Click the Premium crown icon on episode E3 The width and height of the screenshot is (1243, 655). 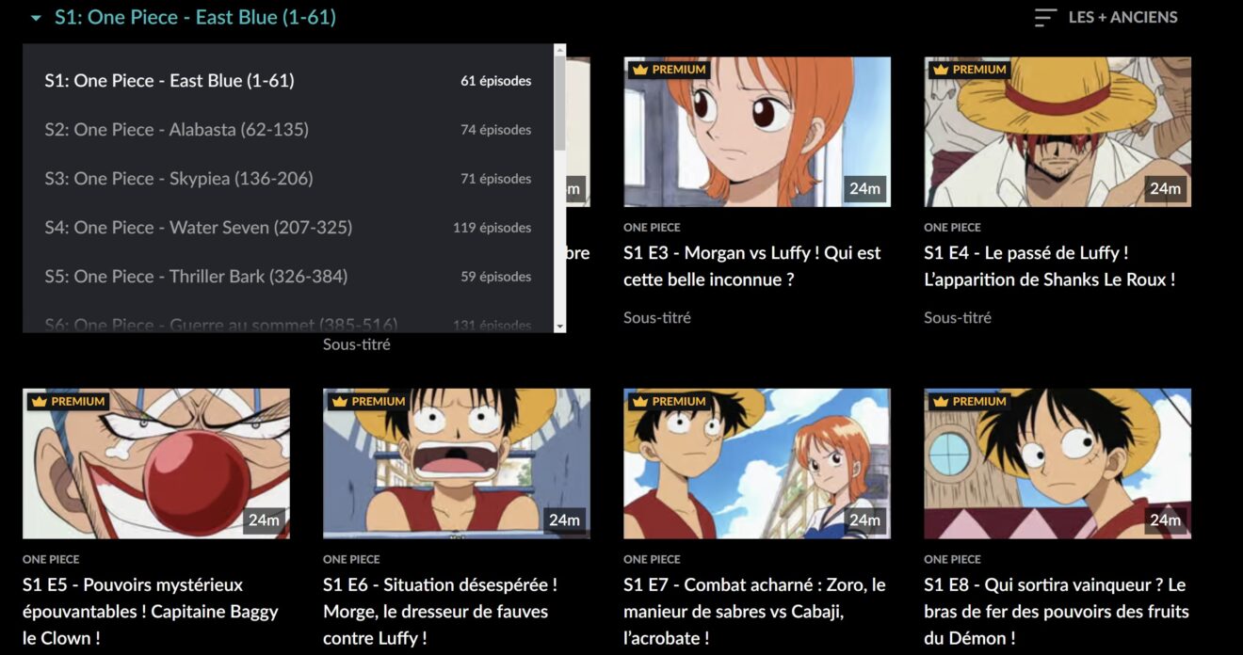pos(642,69)
